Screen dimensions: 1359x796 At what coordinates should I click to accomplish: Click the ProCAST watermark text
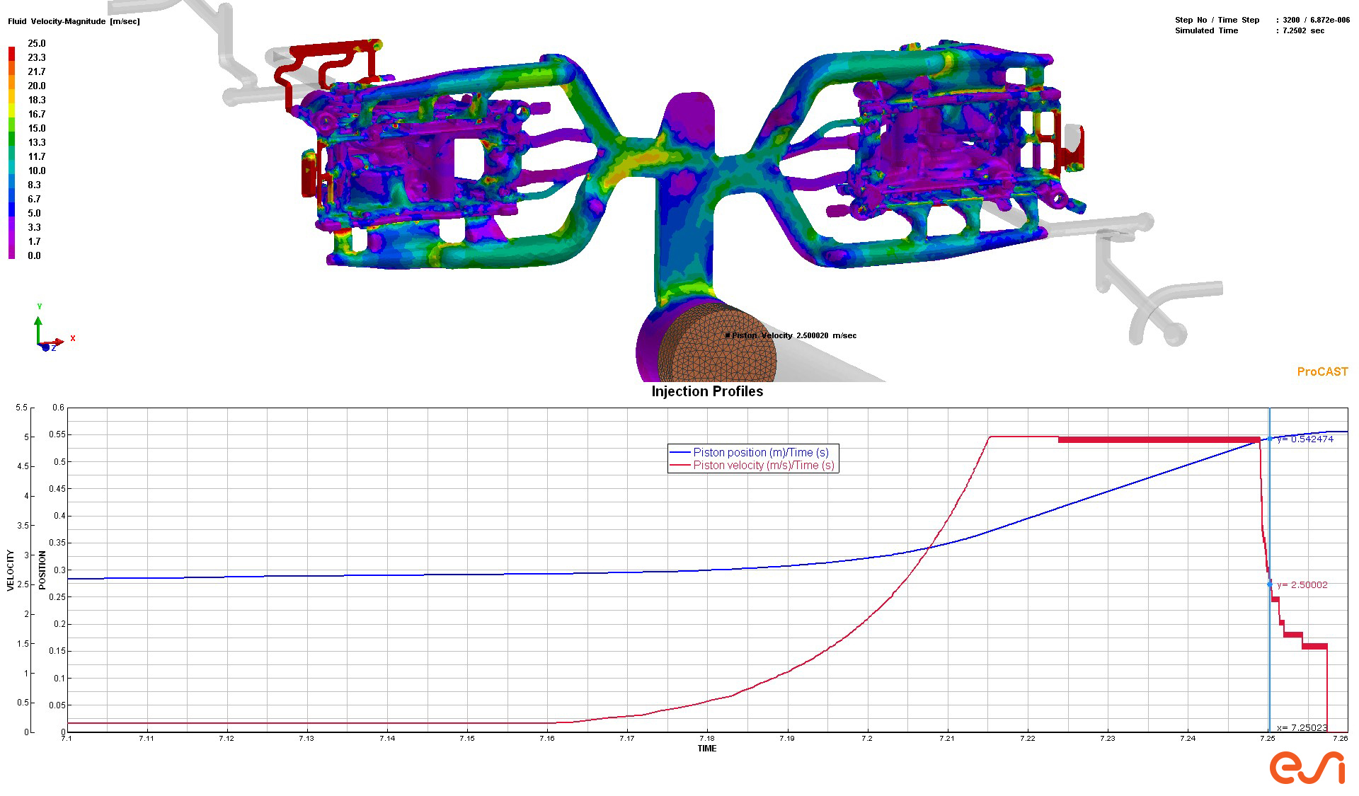coord(1321,371)
